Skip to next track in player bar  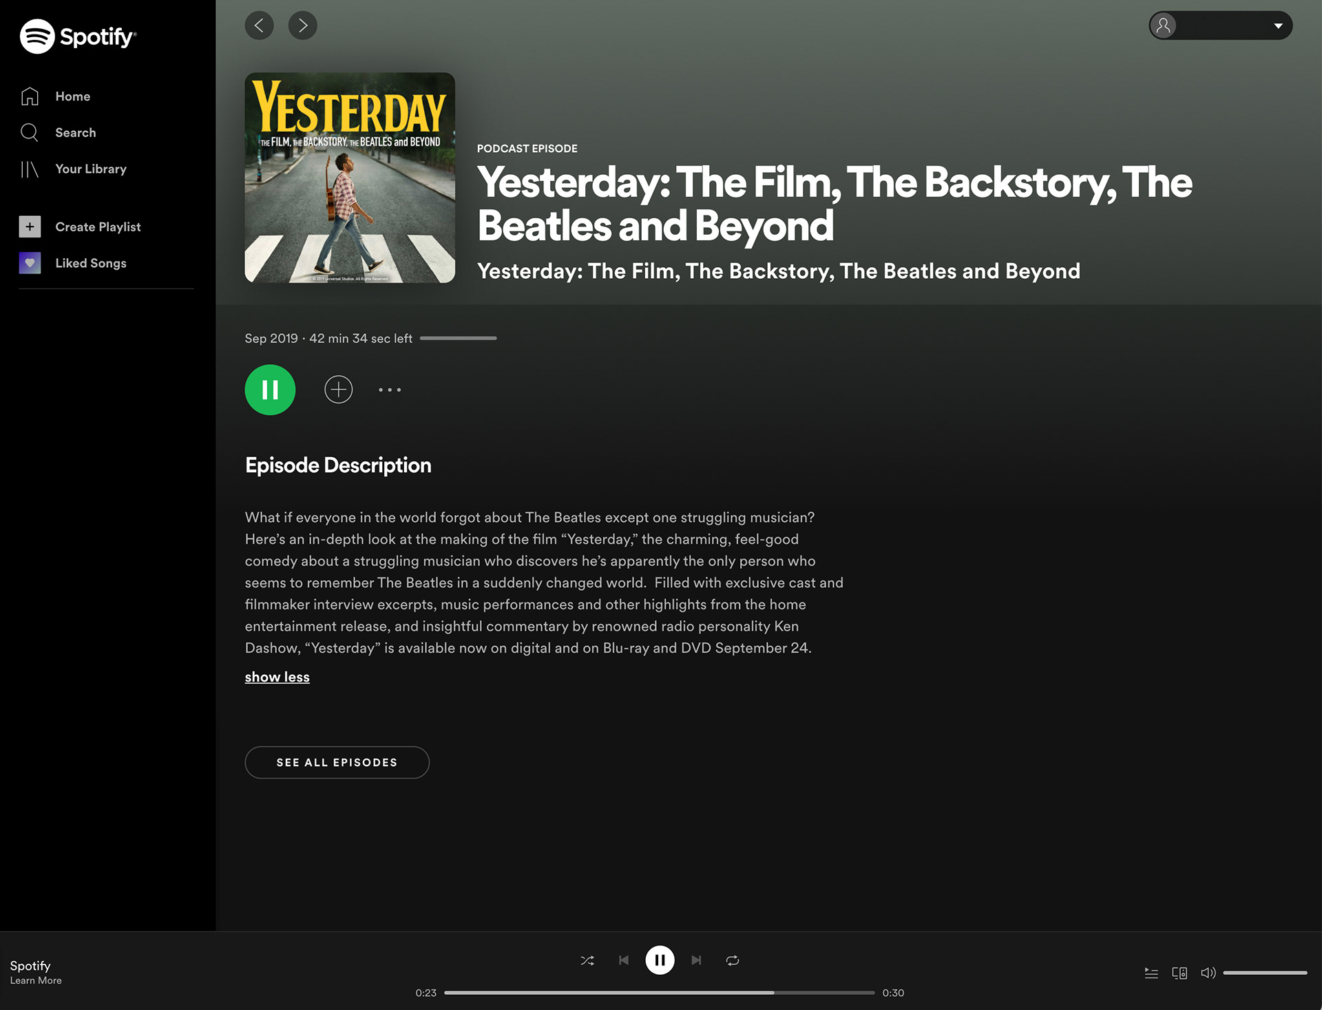tap(696, 960)
